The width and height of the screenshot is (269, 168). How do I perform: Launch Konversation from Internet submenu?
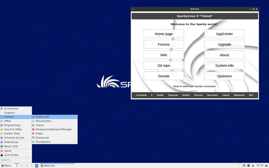click(55, 121)
